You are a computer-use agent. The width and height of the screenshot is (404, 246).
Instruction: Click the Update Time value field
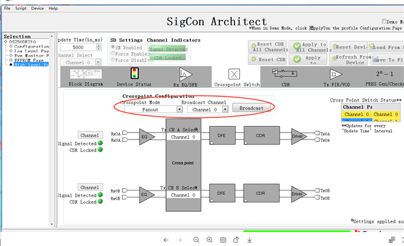tap(78, 47)
